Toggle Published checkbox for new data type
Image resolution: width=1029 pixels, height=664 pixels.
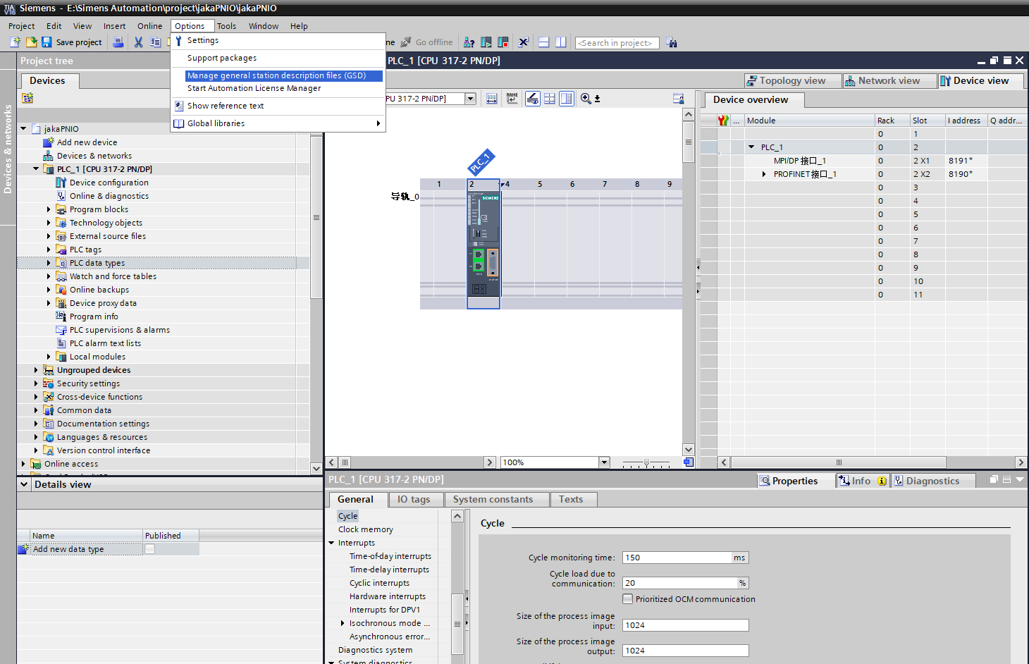(149, 549)
